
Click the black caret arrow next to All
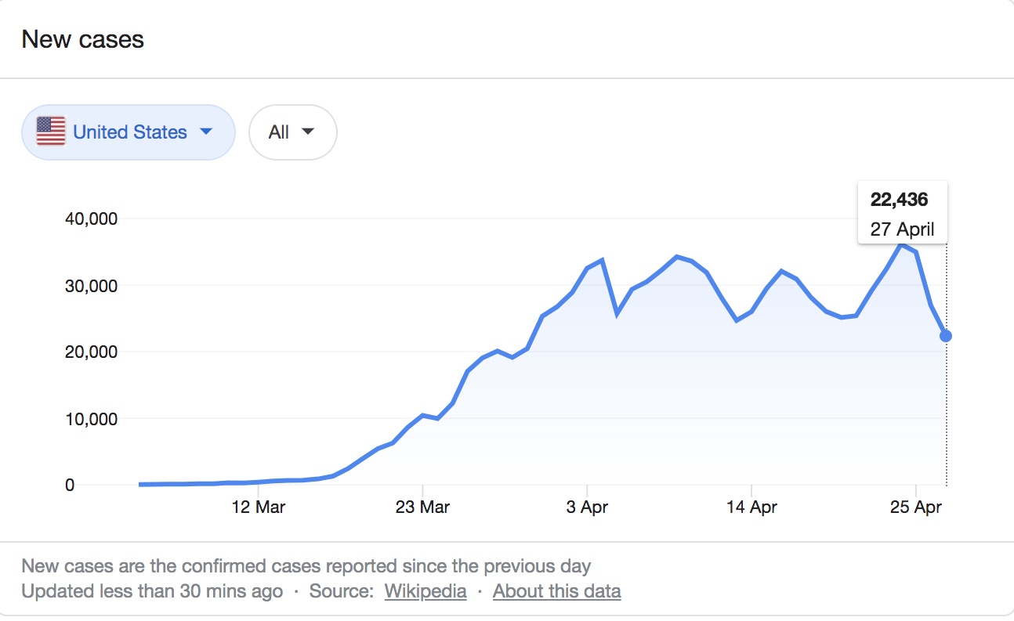point(308,132)
